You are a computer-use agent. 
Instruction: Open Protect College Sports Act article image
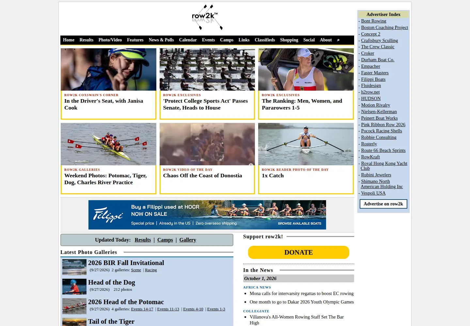tap(207, 69)
